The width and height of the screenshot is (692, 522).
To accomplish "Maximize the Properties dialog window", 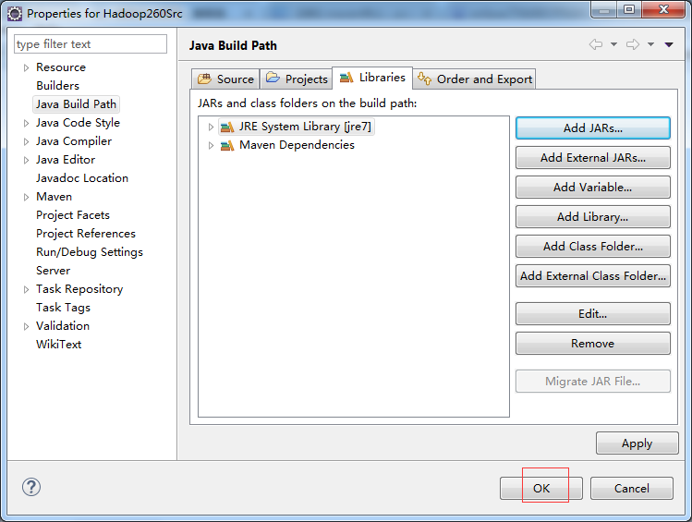I will (629, 9).
